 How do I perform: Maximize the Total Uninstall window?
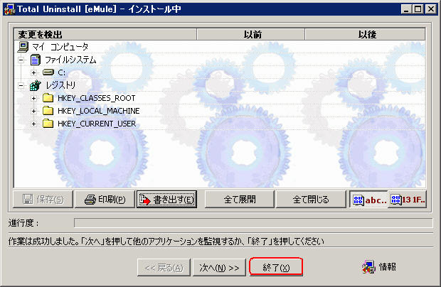click(x=418, y=9)
